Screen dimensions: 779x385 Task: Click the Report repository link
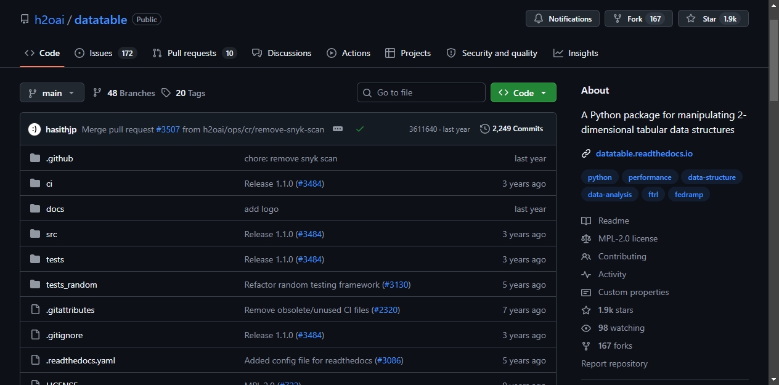click(614, 363)
